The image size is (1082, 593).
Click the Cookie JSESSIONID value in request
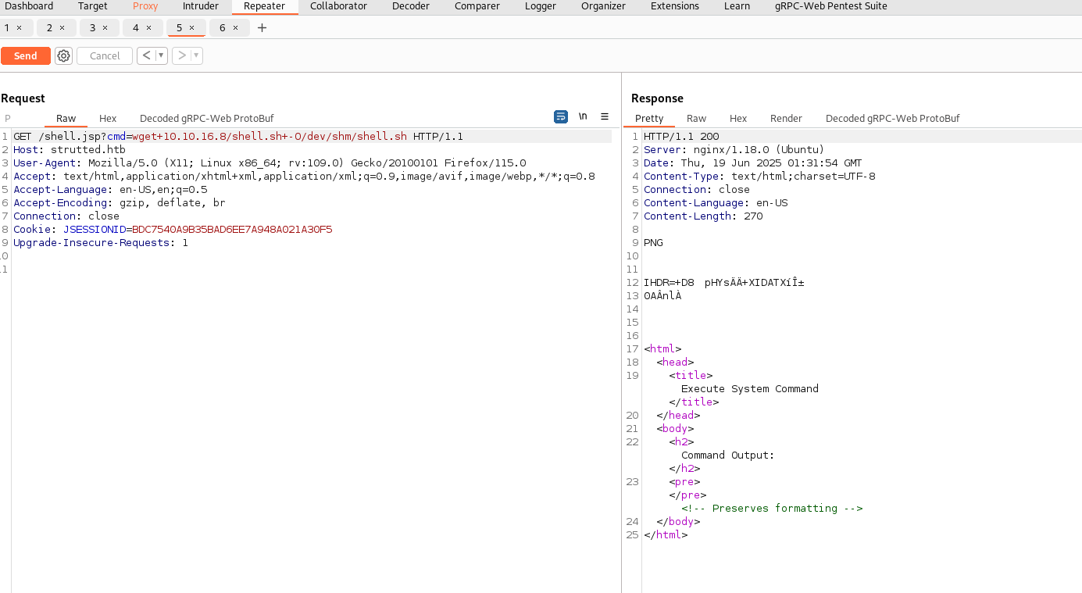coord(232,230)
